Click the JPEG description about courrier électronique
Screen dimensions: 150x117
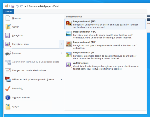[103, 36]
